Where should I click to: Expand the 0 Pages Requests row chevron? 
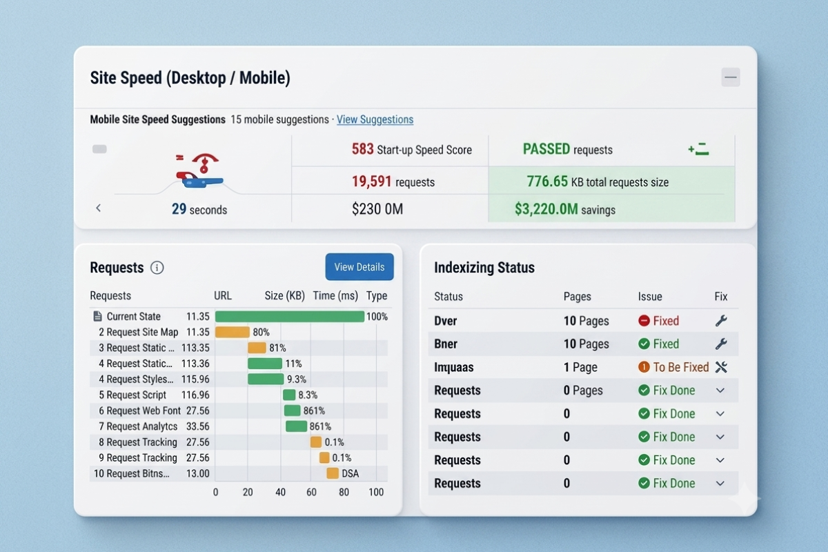coord(720,391)
